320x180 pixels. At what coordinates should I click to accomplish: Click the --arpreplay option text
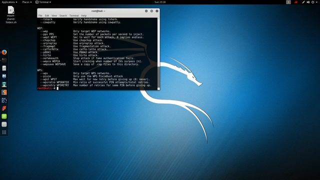pyautogui.click(x=48, y=43)
